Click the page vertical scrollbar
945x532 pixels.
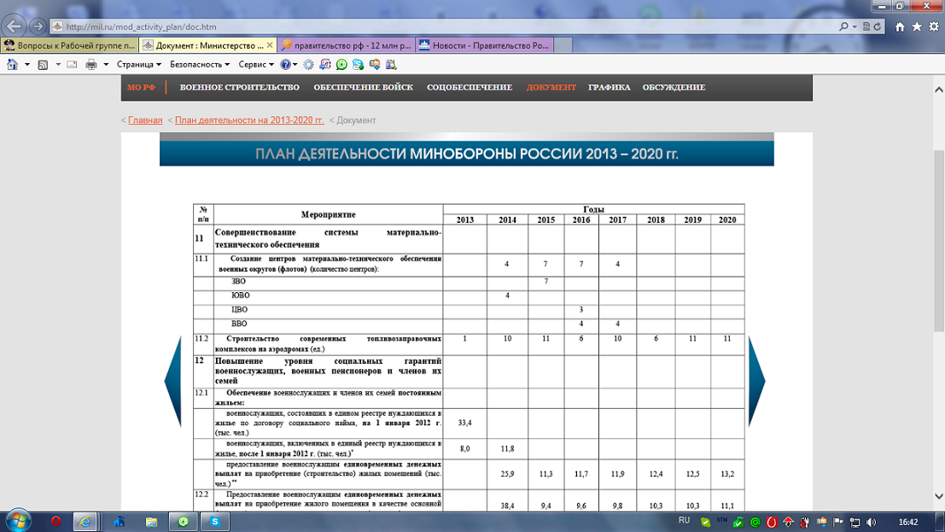point(938,256)
